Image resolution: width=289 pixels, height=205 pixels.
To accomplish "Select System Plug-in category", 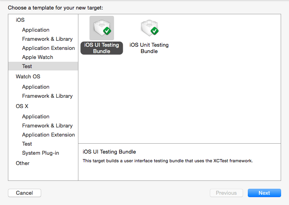I will tap(40, 153).
